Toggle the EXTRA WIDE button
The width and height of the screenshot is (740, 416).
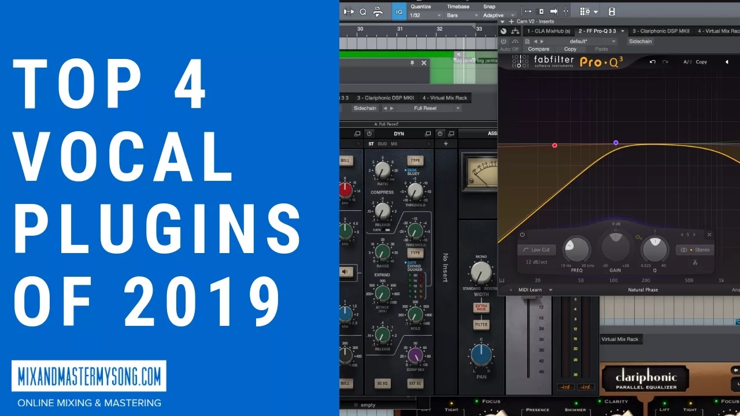(x=481, y=308)
